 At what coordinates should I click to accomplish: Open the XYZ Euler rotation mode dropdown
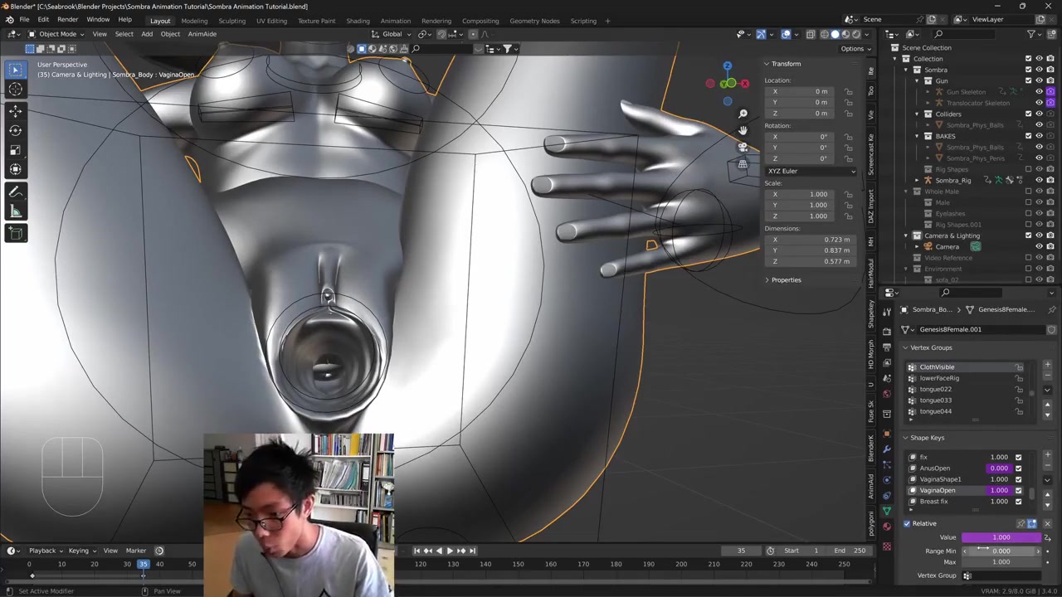click(x=811, y=171)
